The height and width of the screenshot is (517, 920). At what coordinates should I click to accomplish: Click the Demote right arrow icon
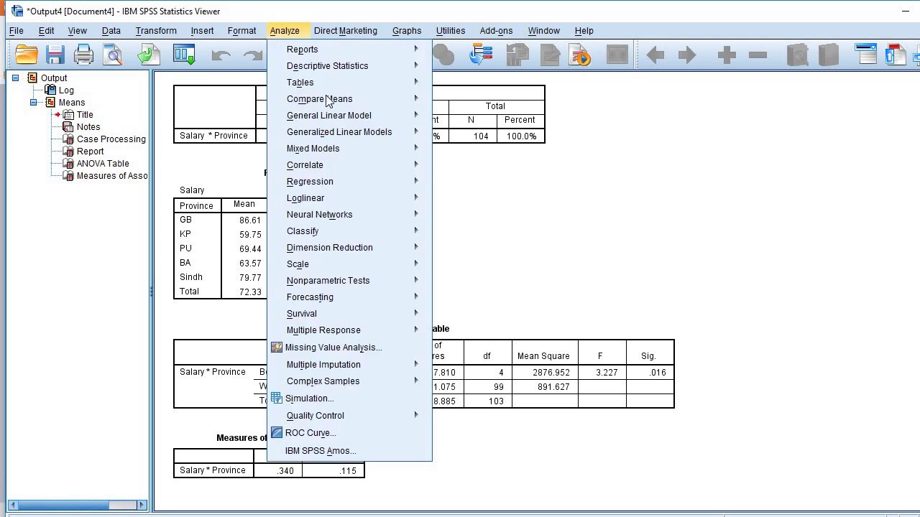[687, 55]
